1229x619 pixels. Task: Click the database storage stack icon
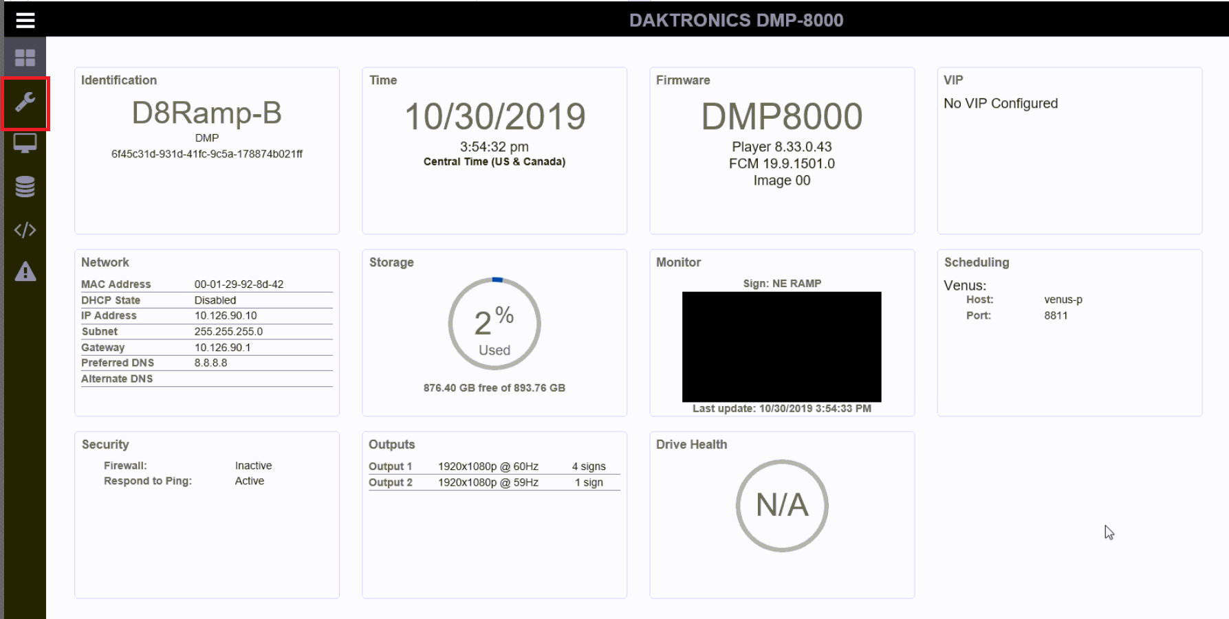[25, 187]
